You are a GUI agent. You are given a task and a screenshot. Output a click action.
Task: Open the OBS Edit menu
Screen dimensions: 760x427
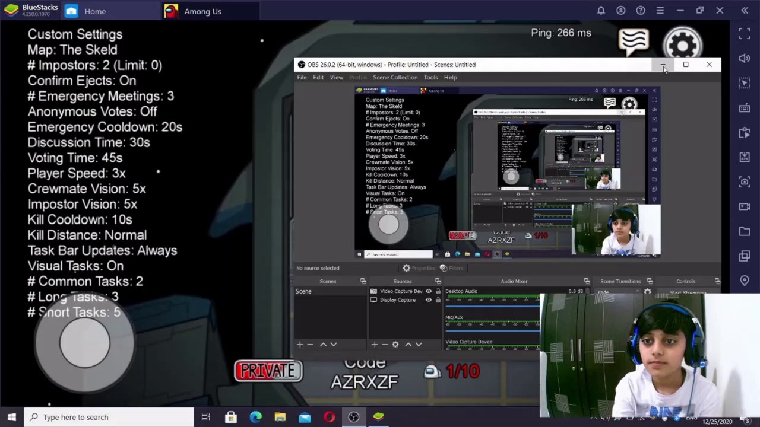[x=318, y=77]
